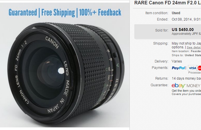The width and height of the screenshot is (201, 130).
Task: Click the '14 days money back' returns text
Action: [187, 78]
